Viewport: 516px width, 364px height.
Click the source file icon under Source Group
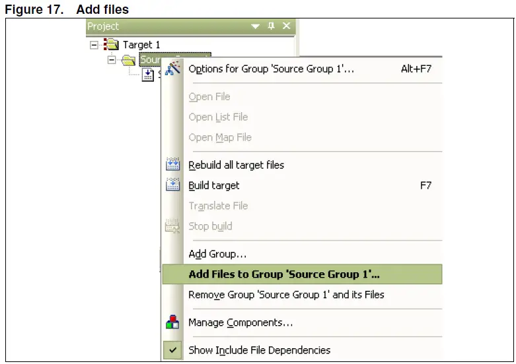coord(149,74)
